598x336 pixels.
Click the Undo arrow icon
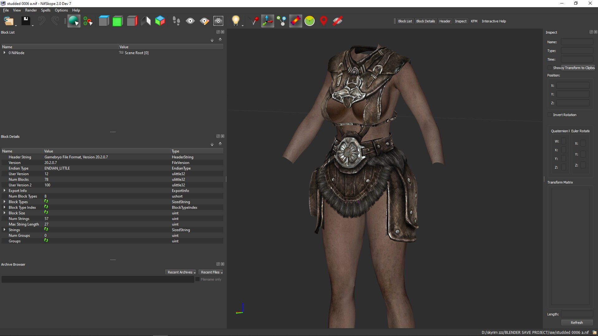[x=41, y=21]
